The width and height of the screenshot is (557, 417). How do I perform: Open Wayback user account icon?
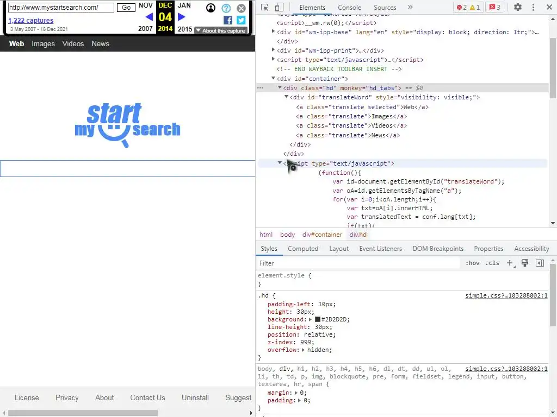point(211,8)
